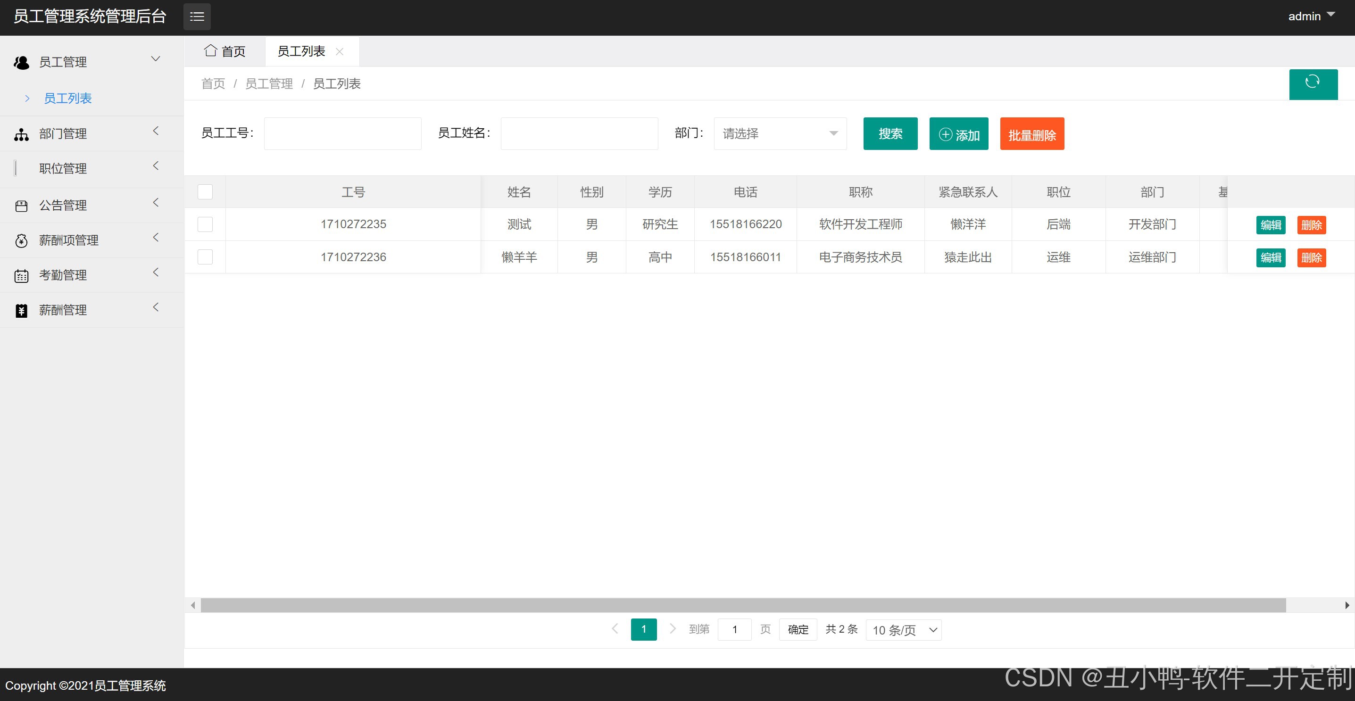The height and width of the screenshot is (701, 1355).
Task: Toggle the select-all header checkbox
Action: [205, 192]
